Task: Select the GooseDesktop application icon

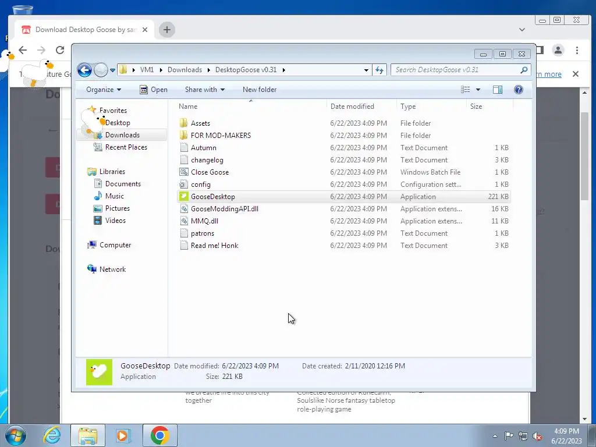Action: pos(184,197)
